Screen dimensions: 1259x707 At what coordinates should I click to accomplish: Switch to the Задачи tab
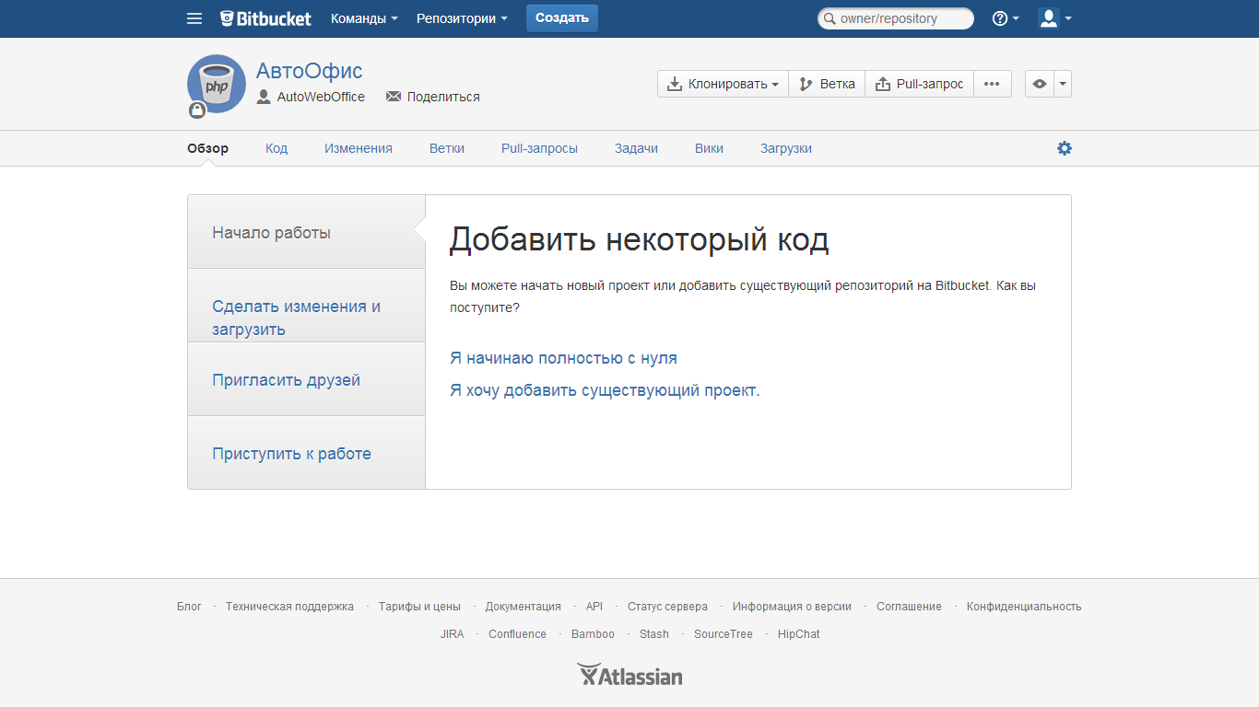(637, 148)
